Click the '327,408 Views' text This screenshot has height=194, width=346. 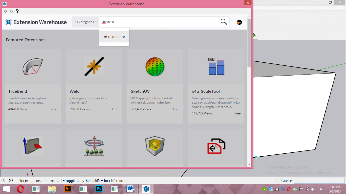coord(141,109)
